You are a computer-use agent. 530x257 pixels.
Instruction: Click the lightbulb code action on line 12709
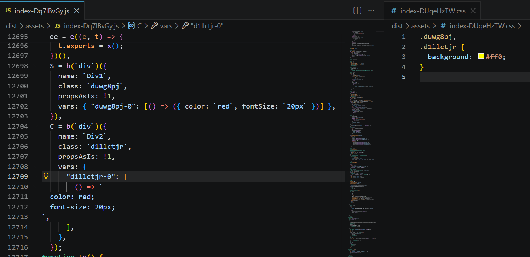[x=46, y=176]
